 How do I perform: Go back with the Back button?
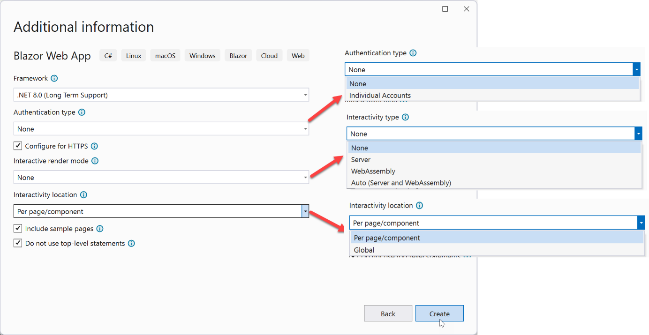tap(388, 313)
